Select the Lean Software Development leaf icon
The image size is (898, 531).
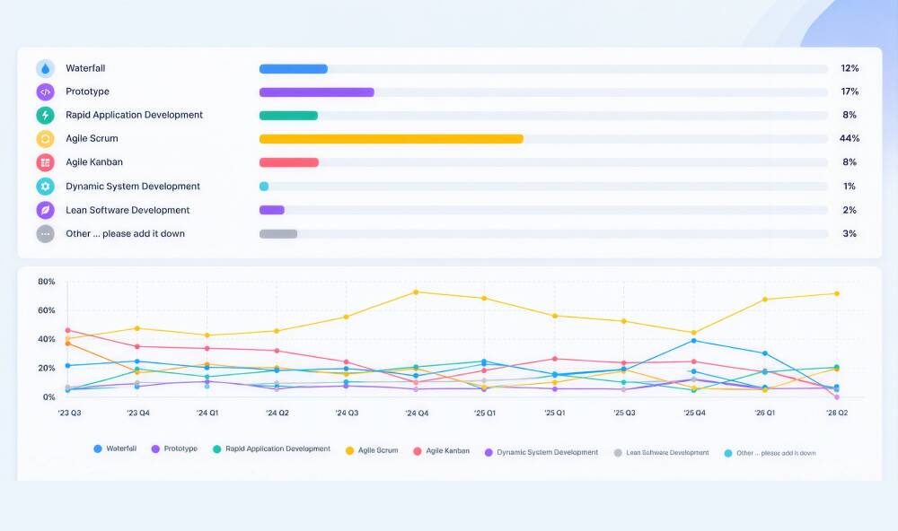click(45, 210)
